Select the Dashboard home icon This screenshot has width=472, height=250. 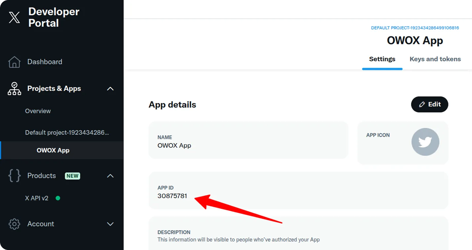(x=14, y=62)
